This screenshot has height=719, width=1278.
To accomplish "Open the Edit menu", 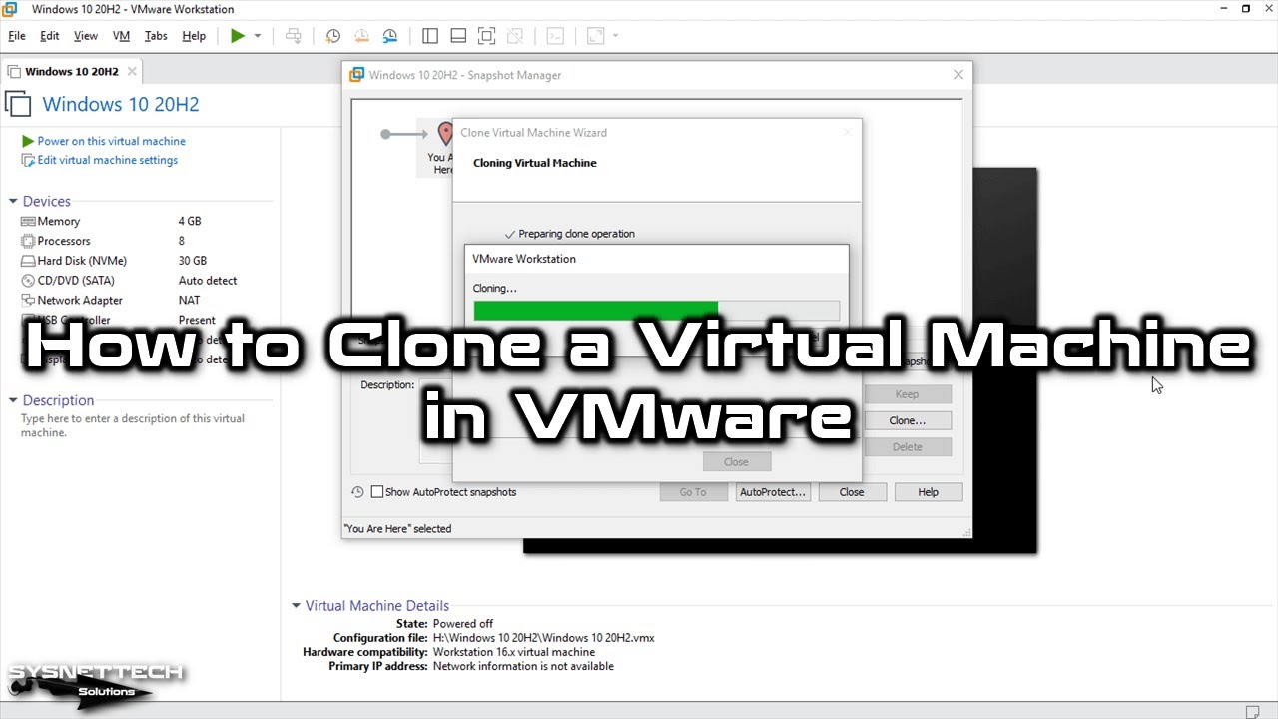I will (50, 36).
